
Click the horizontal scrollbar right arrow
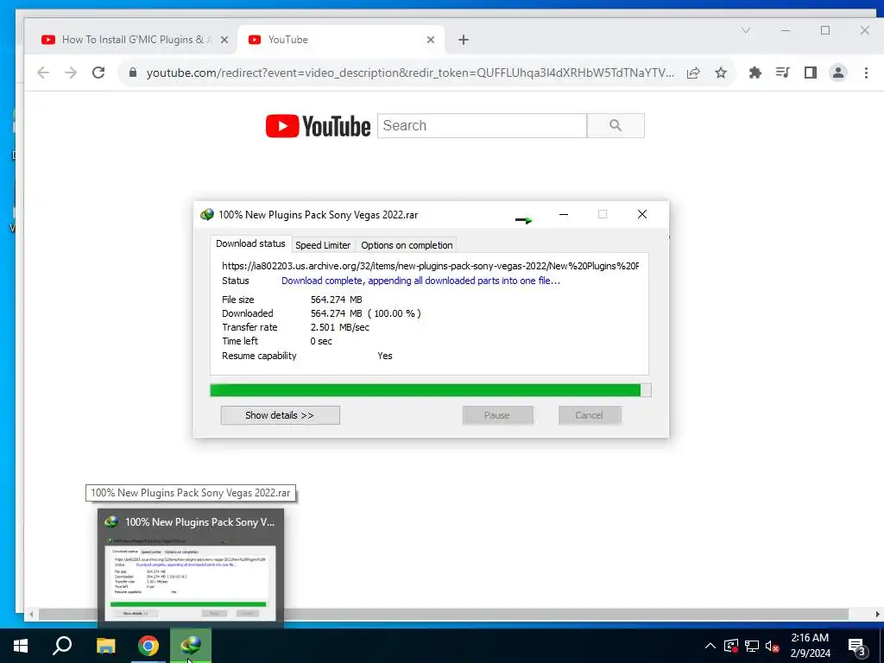click(x=877, y=614)
